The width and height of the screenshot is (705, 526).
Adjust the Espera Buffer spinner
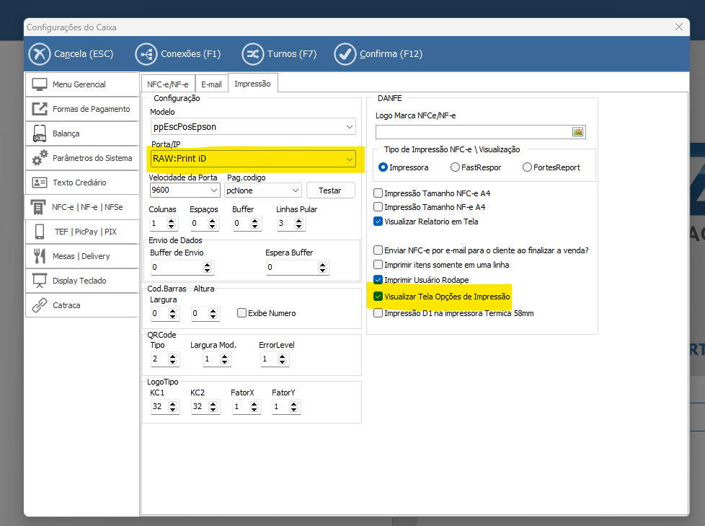pyautogui.click(x=322, y=267)
